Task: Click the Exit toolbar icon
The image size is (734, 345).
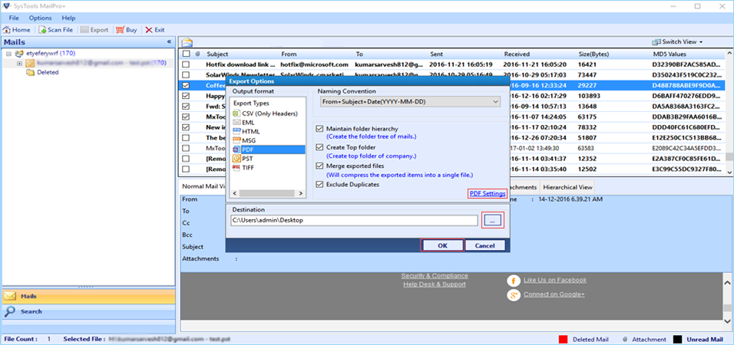Action: tap(149, 29)
